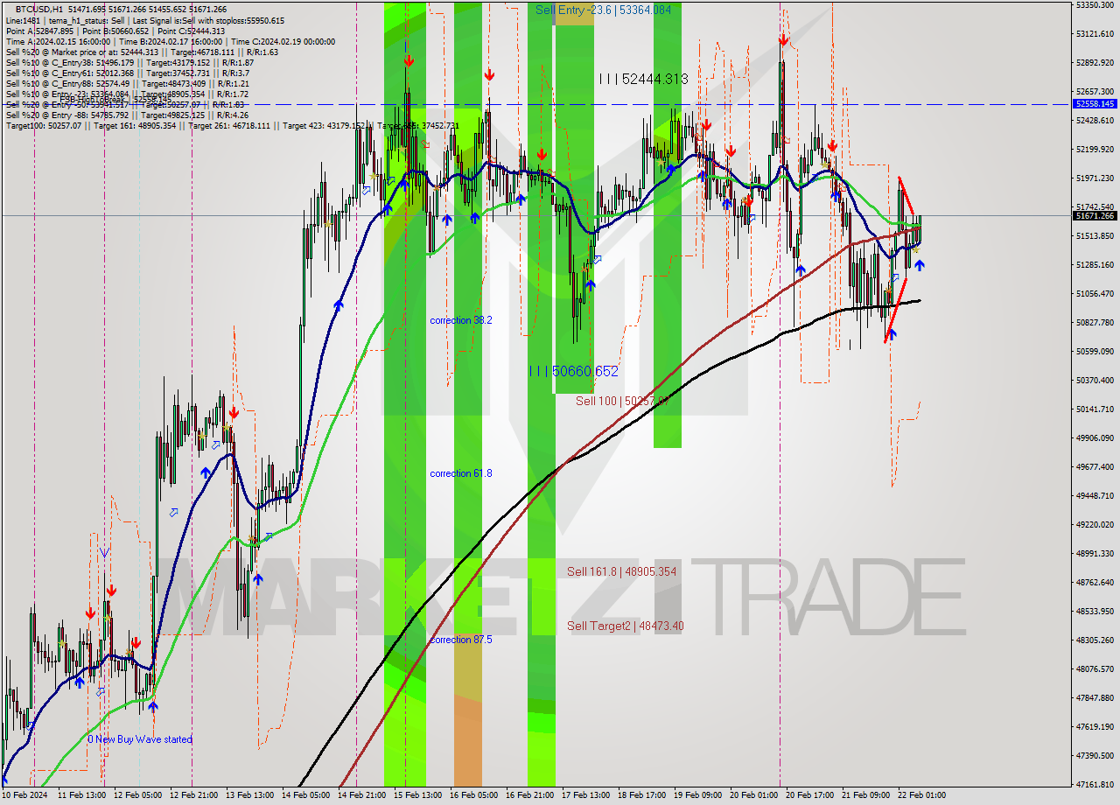Select the 'Sell 161.8 | 48905.354' label
The width and height of the screenshot is (1120, 805).
click(621, 571)
